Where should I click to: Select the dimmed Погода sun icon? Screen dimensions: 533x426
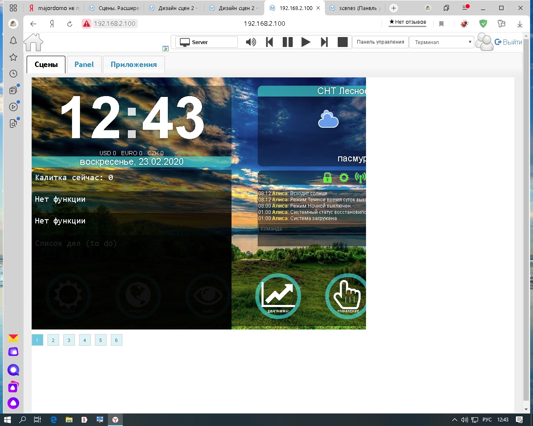point(68,296)
